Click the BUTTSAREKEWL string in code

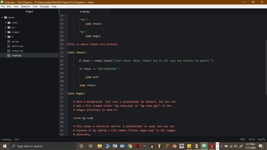click(108, 69)
